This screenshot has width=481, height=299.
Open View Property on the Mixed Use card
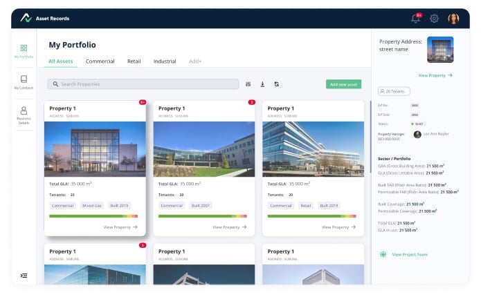coord(120,227)
